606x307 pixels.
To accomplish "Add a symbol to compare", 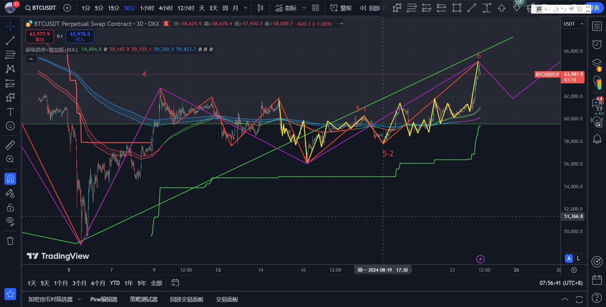I will tap(67, 8).
